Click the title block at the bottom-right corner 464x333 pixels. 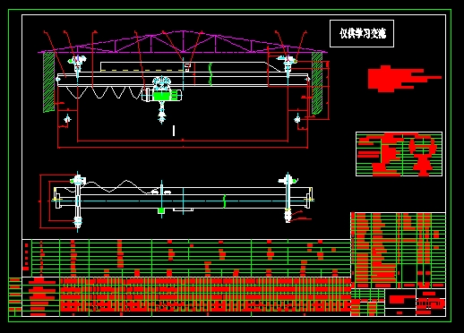tap(398, 303)
